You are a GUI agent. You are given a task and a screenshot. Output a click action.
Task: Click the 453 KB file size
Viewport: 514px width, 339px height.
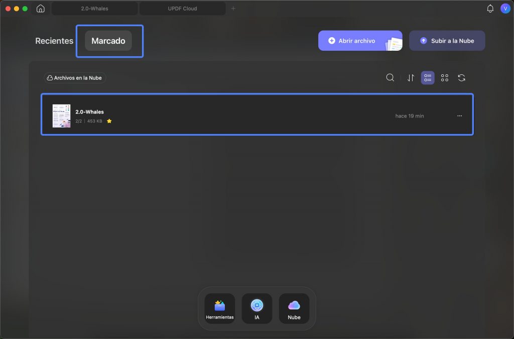pyautogui.click(x=94, y=121)
